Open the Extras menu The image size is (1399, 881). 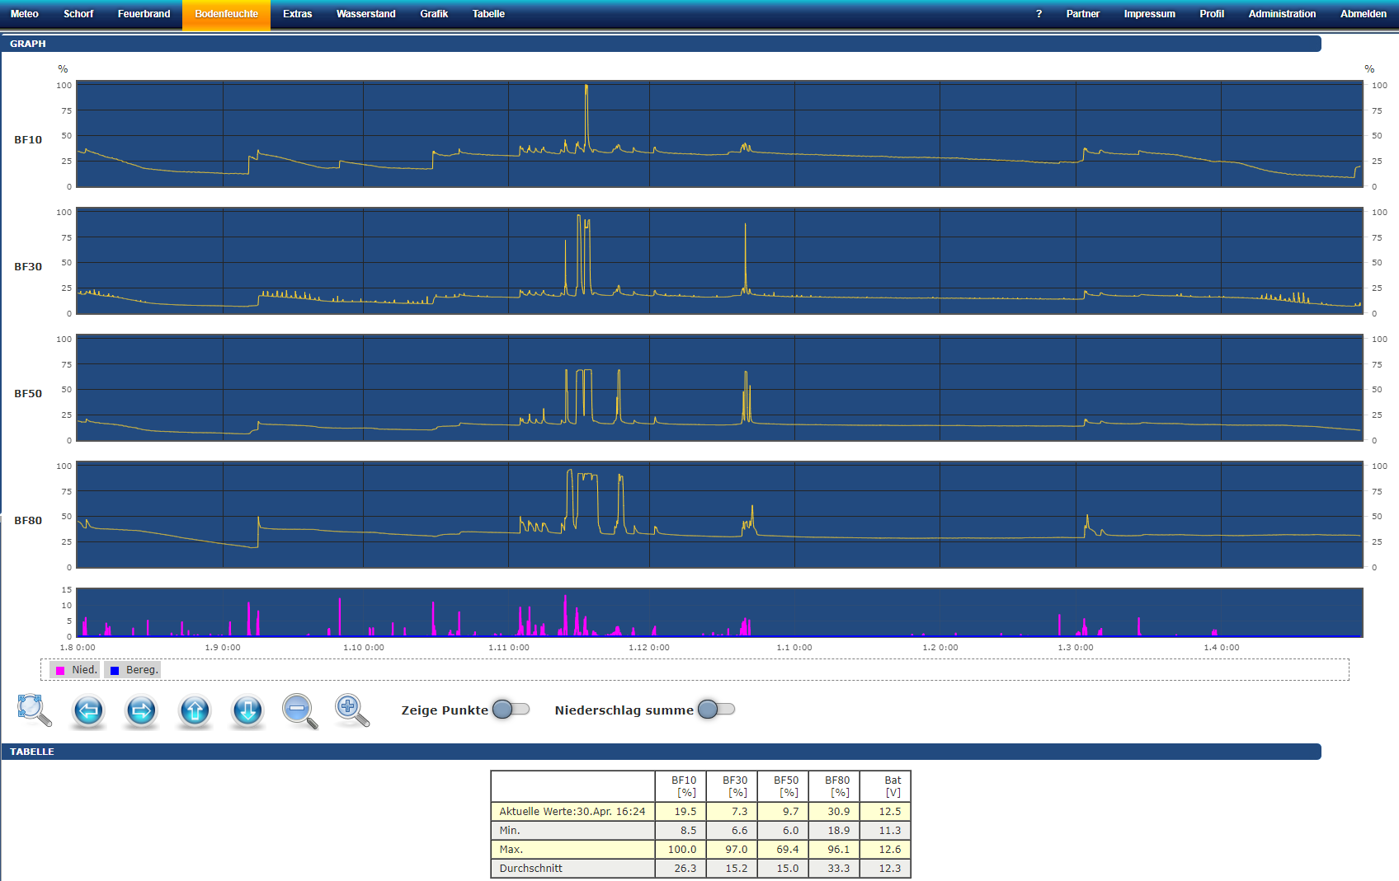coord(297,14)
